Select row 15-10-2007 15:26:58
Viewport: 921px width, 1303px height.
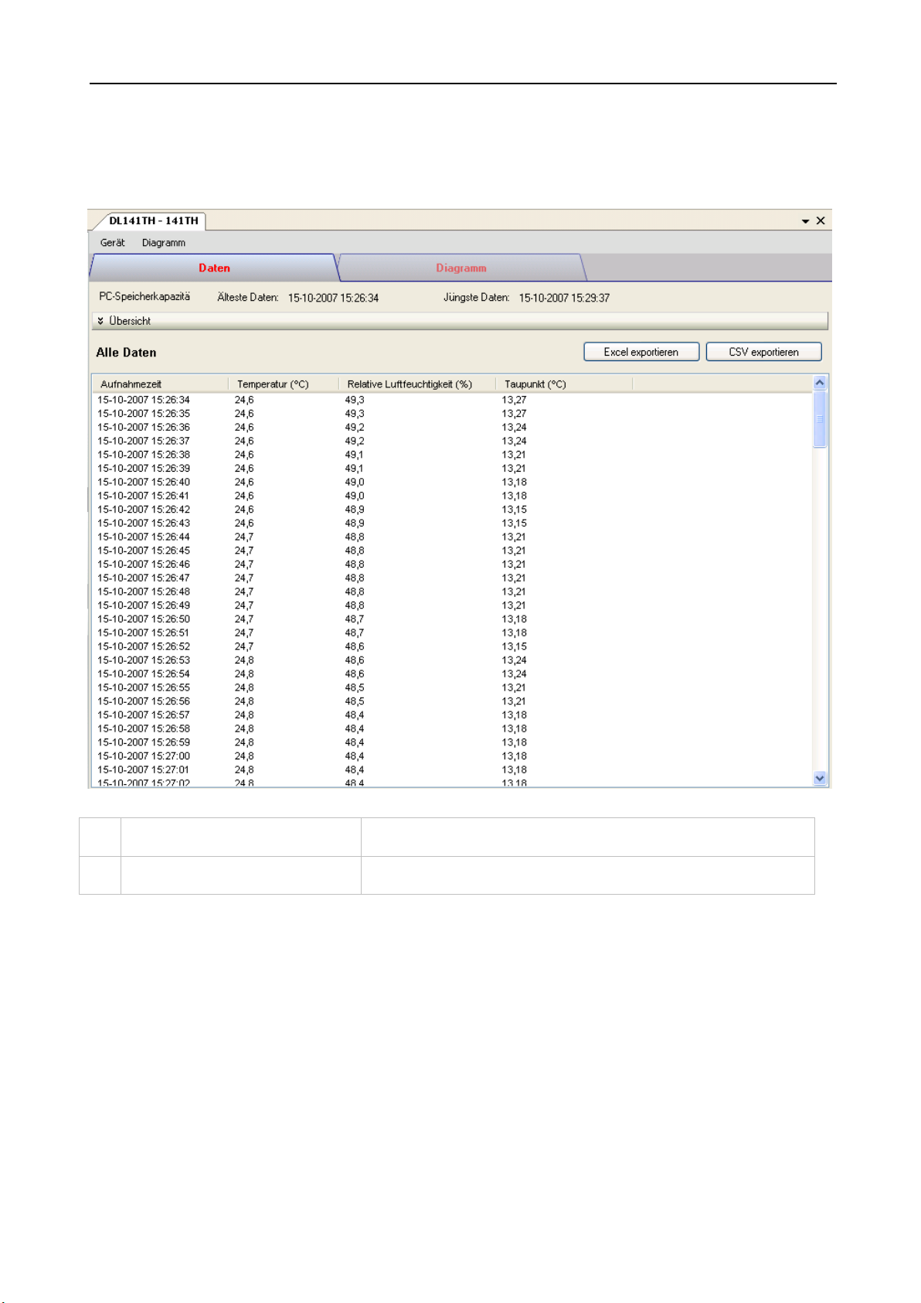pyautogui.click(x=452, y=729)
